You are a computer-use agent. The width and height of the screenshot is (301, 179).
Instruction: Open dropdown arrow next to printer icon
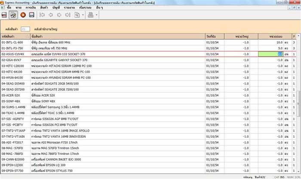coord(97,15)
